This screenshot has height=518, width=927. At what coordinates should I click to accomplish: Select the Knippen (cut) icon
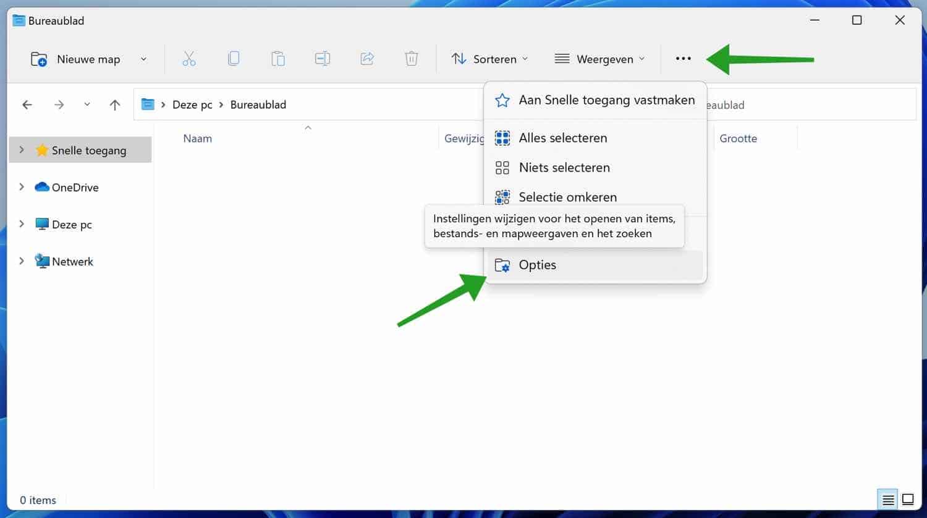coord(188,59)
